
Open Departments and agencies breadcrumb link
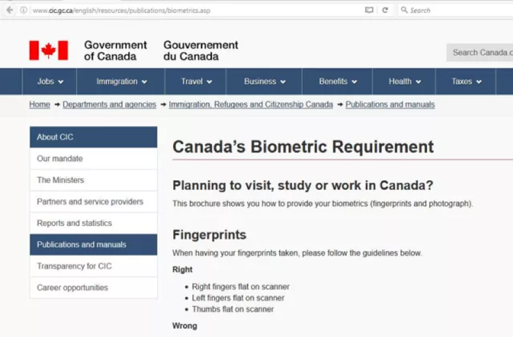coord(109,104)
